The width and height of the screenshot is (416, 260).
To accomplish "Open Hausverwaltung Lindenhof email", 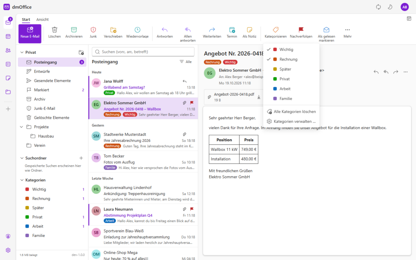I will [x=143, y=193].
